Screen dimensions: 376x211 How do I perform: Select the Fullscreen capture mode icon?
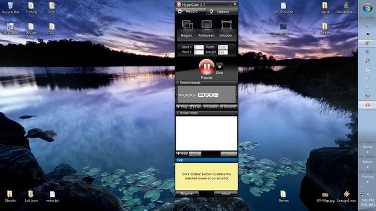tap(206, 25)
